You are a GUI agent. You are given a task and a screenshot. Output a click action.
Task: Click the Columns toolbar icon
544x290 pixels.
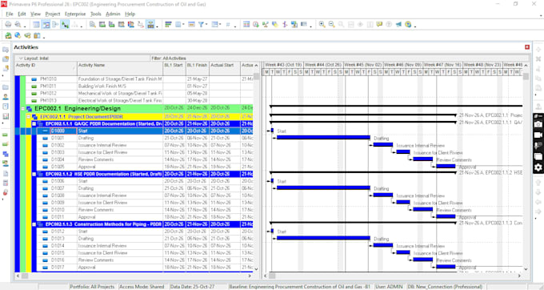(178, 24)
